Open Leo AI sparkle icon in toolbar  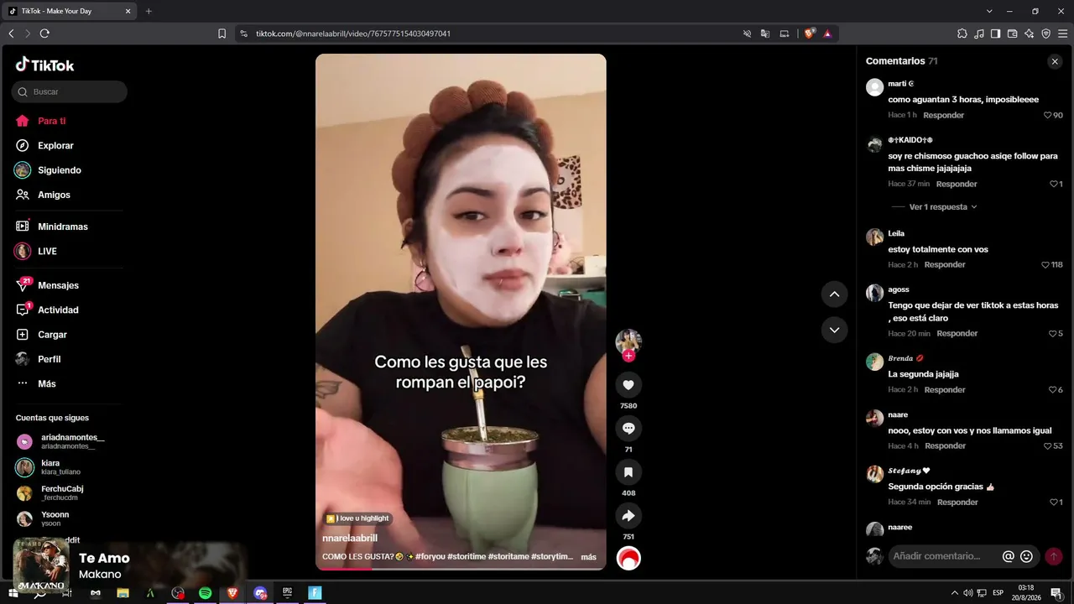click(x=1030, y=34)
